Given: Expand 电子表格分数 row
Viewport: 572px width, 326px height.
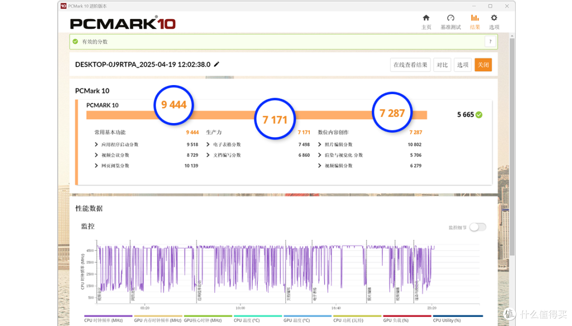Looking at the screenshot, I should [x=208, y=144].
